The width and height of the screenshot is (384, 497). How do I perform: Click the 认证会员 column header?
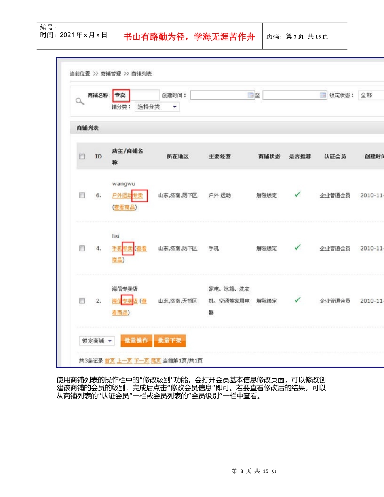(x=335, y=156)
